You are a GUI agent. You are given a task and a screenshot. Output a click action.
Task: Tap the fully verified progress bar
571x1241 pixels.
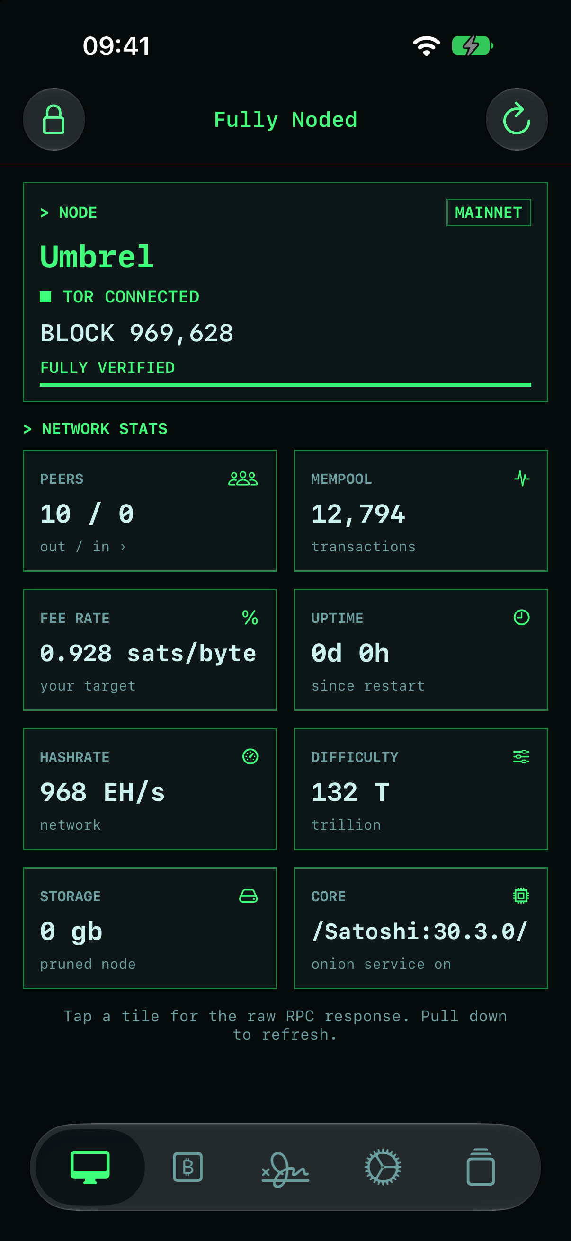tap(285, 385)
